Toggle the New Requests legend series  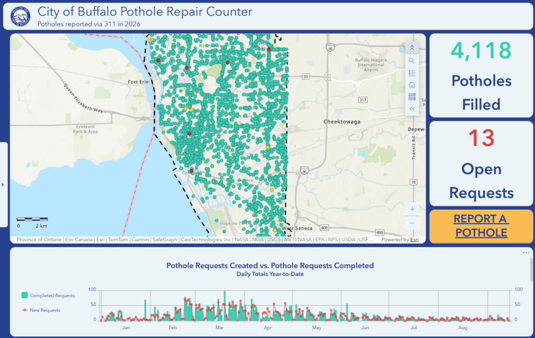pyautogui.click(x=41, y=310)
